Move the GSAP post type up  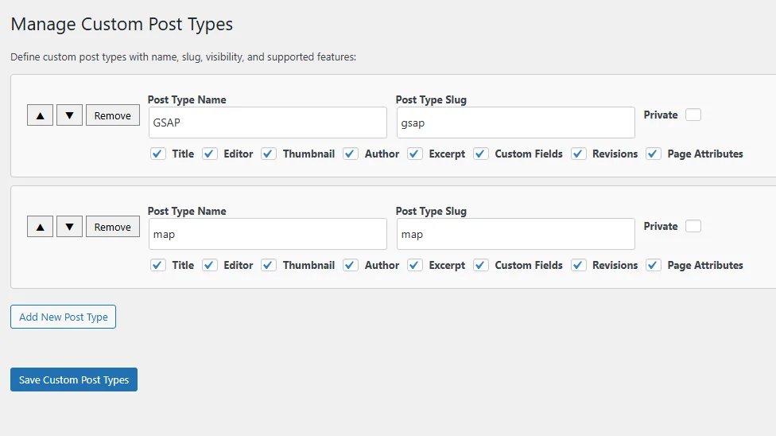tap(40, 115)
